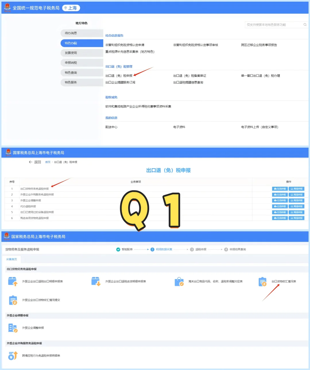Click 在线申报 for 购进自用货物免退税申报

280,218
